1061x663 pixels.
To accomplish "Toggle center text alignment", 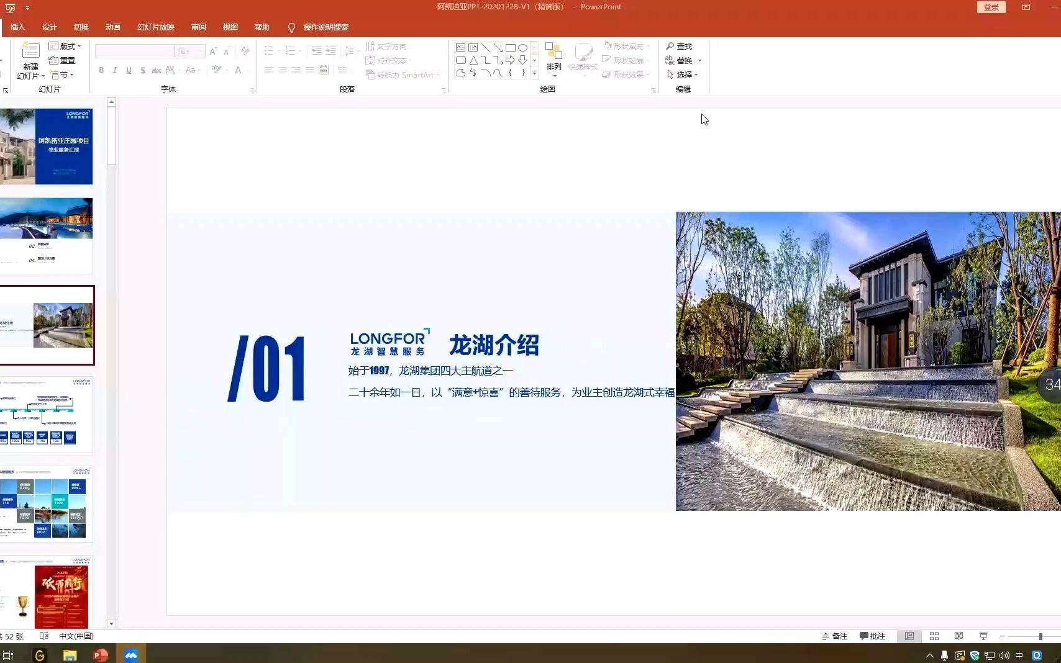I will (282, 70).
